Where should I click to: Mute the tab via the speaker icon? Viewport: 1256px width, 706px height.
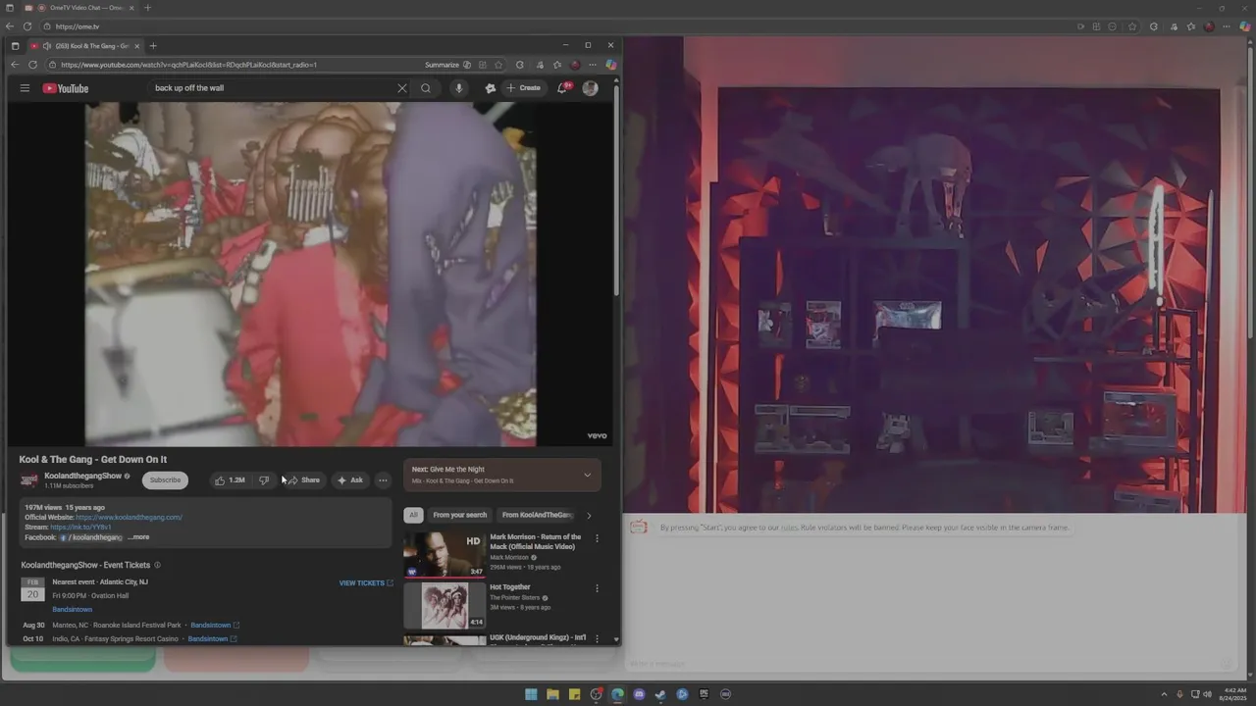pos(47,46)
